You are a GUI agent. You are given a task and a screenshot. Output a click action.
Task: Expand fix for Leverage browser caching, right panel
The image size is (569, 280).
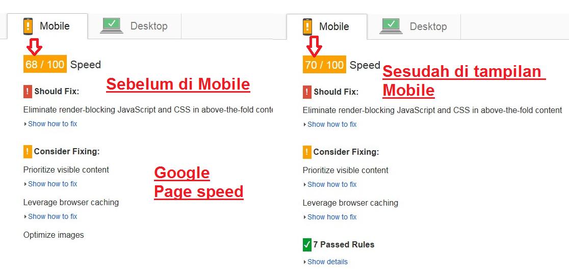tap(332, 217)
